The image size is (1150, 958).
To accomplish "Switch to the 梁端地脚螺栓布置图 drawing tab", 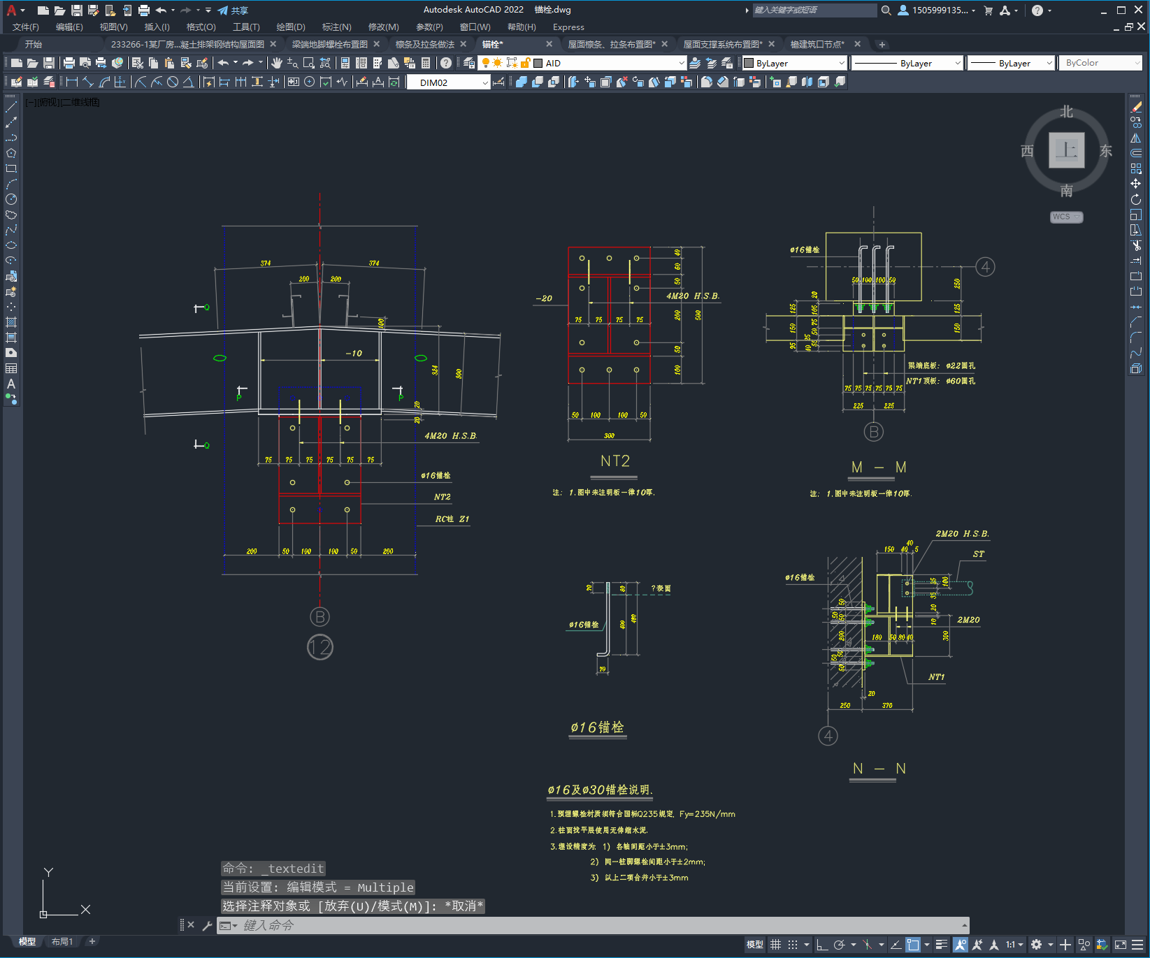I will point(330,44).
